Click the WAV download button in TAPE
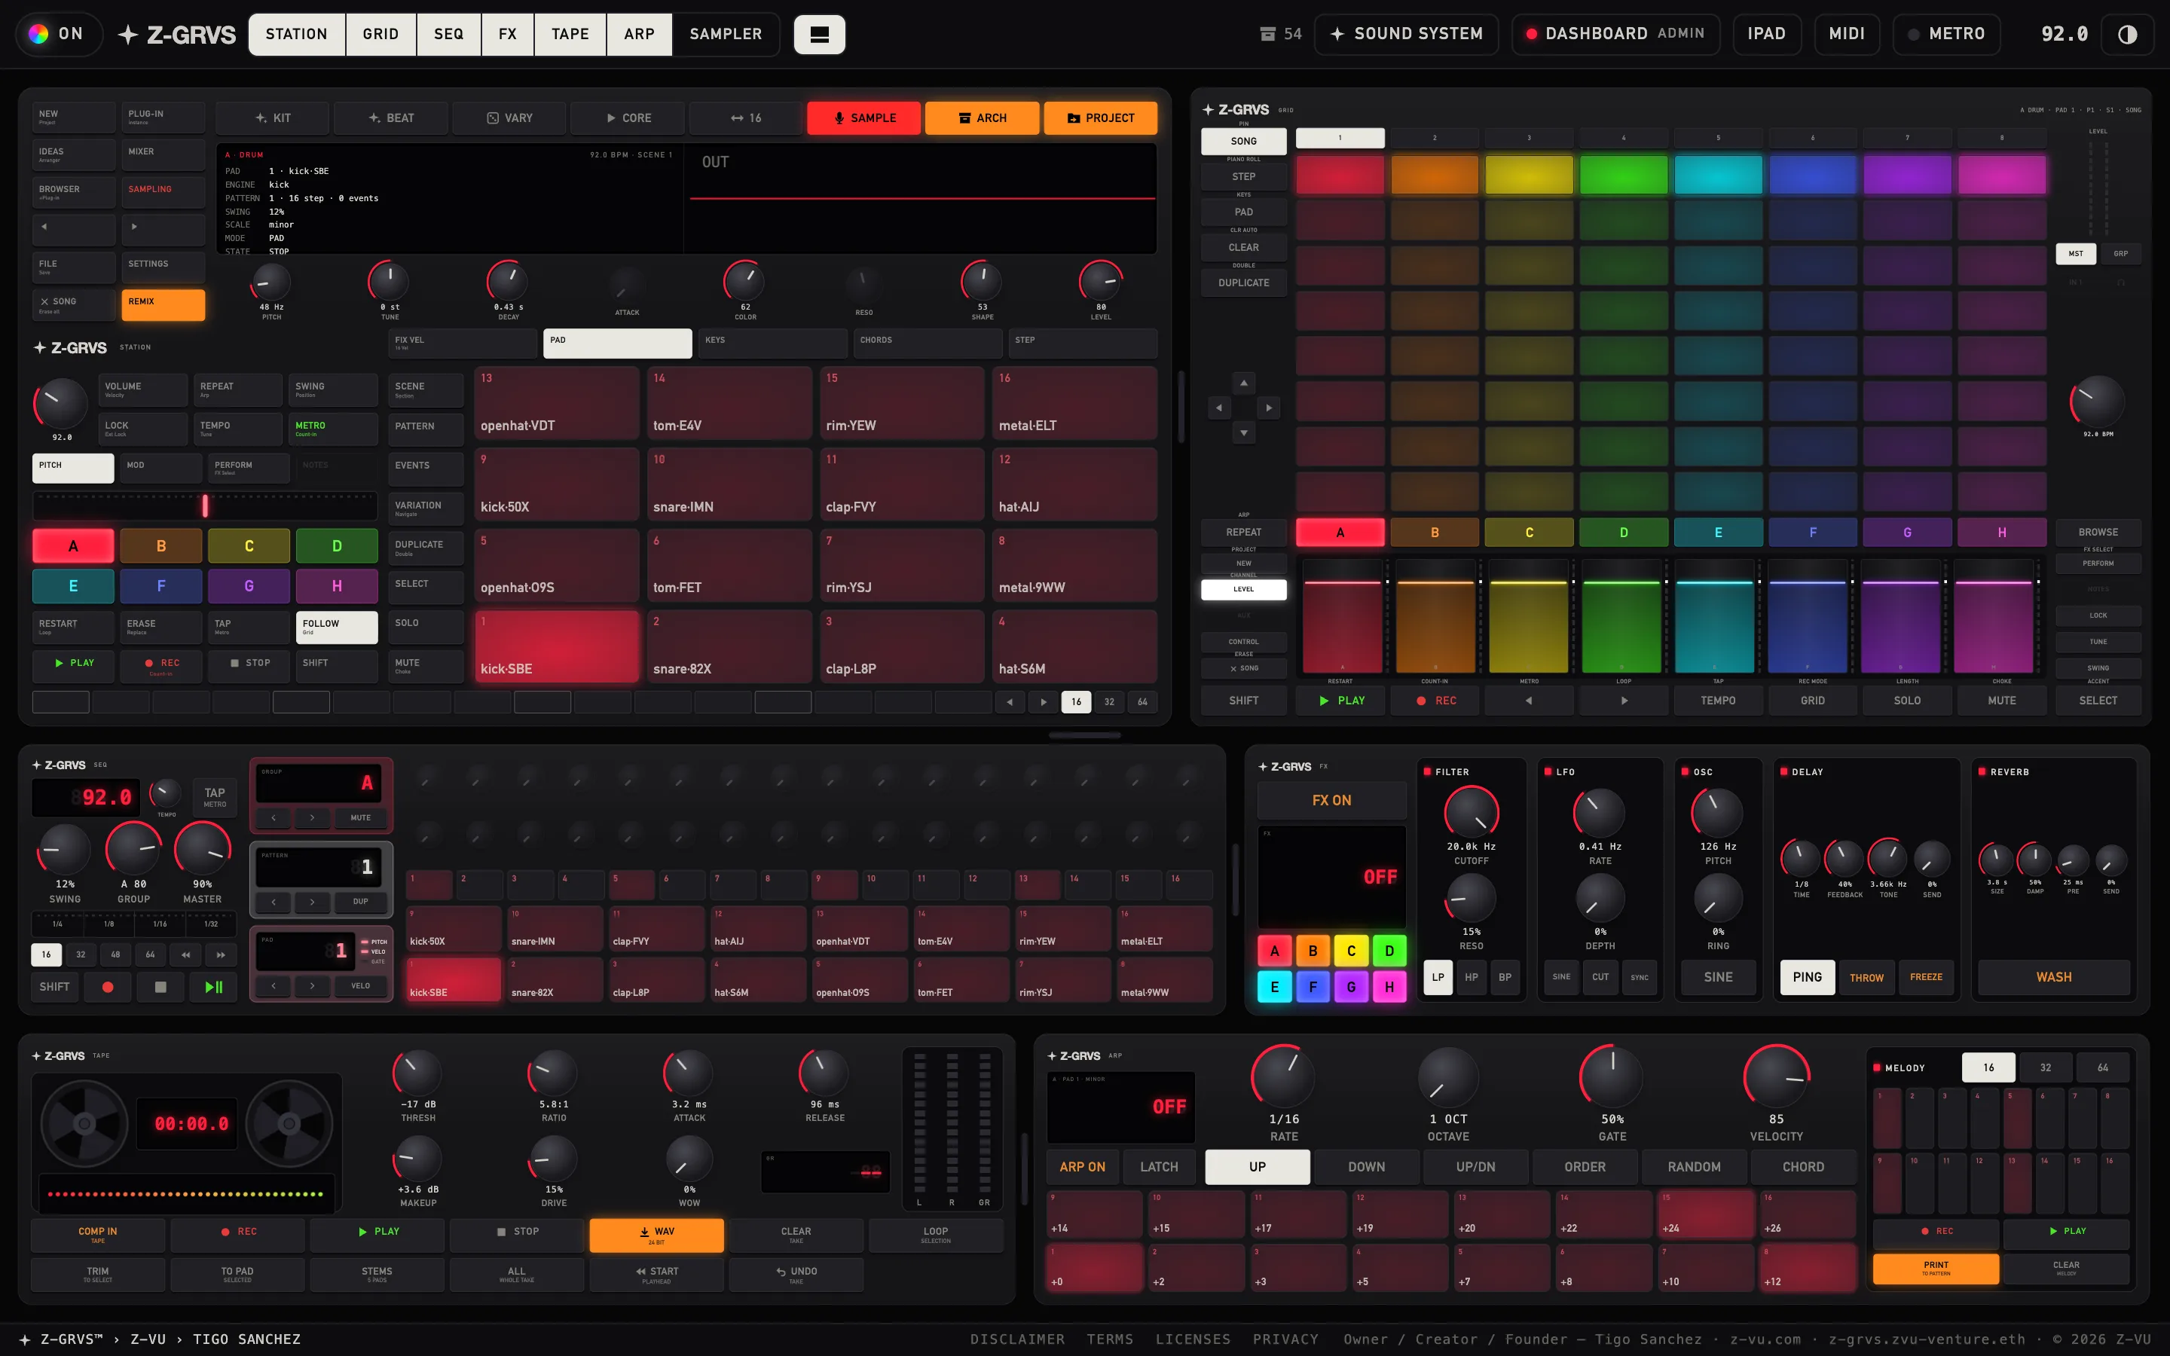 pos(656,1235)
